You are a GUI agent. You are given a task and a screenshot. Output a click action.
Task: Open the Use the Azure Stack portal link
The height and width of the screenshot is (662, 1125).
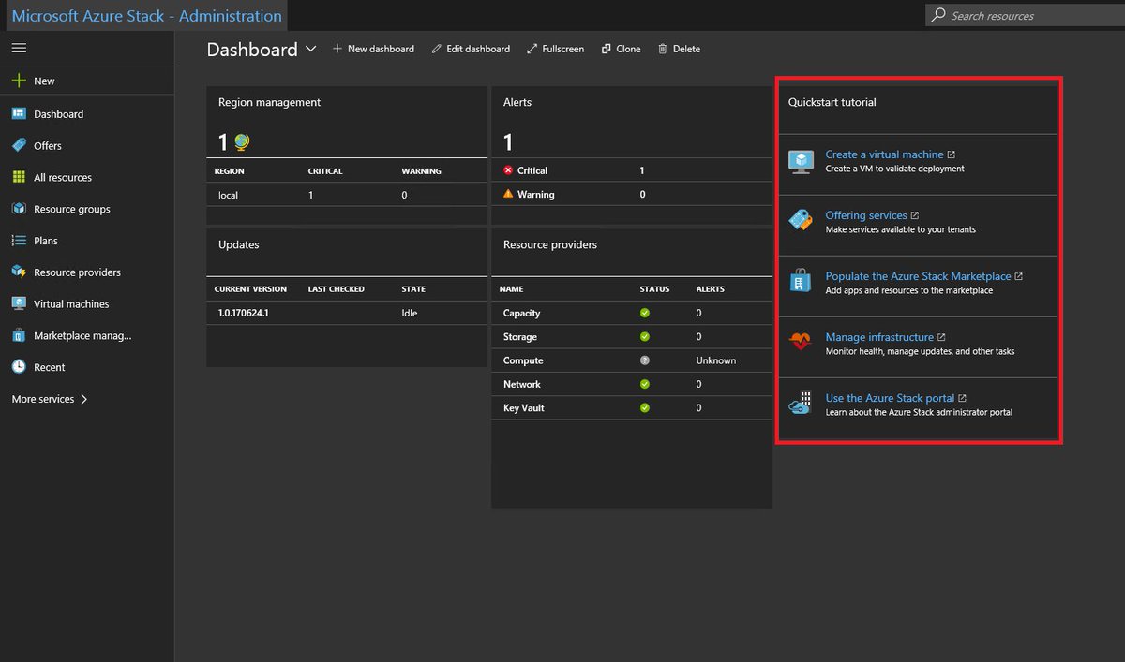(890, 398)
